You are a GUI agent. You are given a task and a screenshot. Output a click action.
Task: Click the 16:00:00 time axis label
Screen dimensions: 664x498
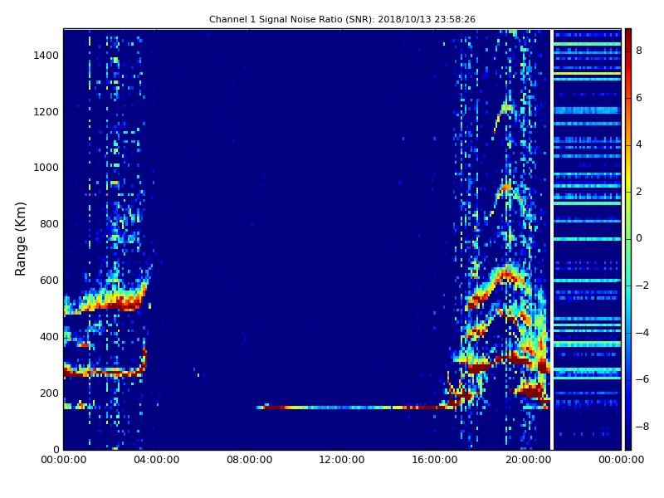pyautogui.click(x=435, y=460)
